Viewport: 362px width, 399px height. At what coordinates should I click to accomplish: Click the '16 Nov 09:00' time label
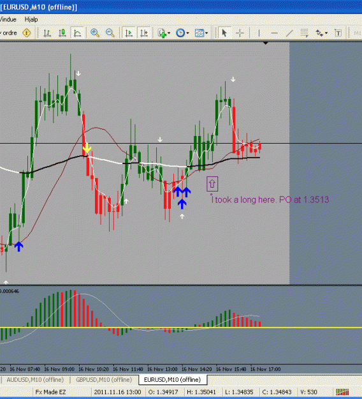coord(59,369)
